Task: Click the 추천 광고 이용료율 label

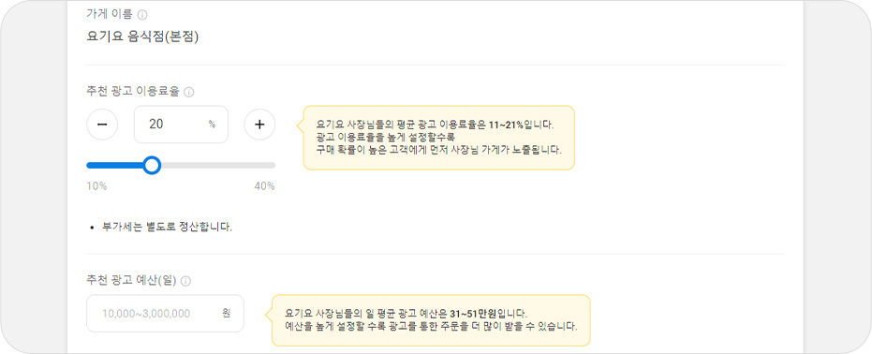Action: pyautogui.click(x=133, y=93)
